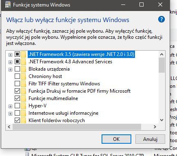The width and height of the screenshot is (177, 156).
Task: Toggle the Klient folderów roboczych checkbox
Action: (x=17, y=120)
